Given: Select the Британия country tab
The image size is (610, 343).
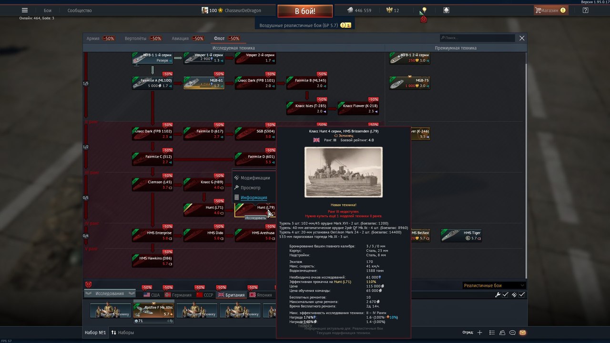Looking at the screenshot, I should (231, 295).
